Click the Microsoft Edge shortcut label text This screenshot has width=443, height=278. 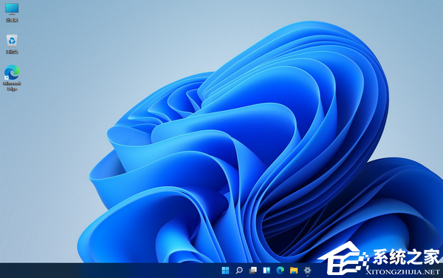(12, 87)
